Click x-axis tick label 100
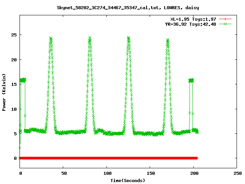 [108, 173]
